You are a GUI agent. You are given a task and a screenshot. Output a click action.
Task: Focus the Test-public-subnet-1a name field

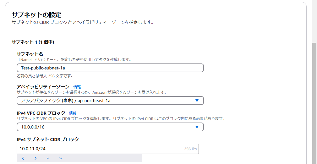tap(110, 68)
